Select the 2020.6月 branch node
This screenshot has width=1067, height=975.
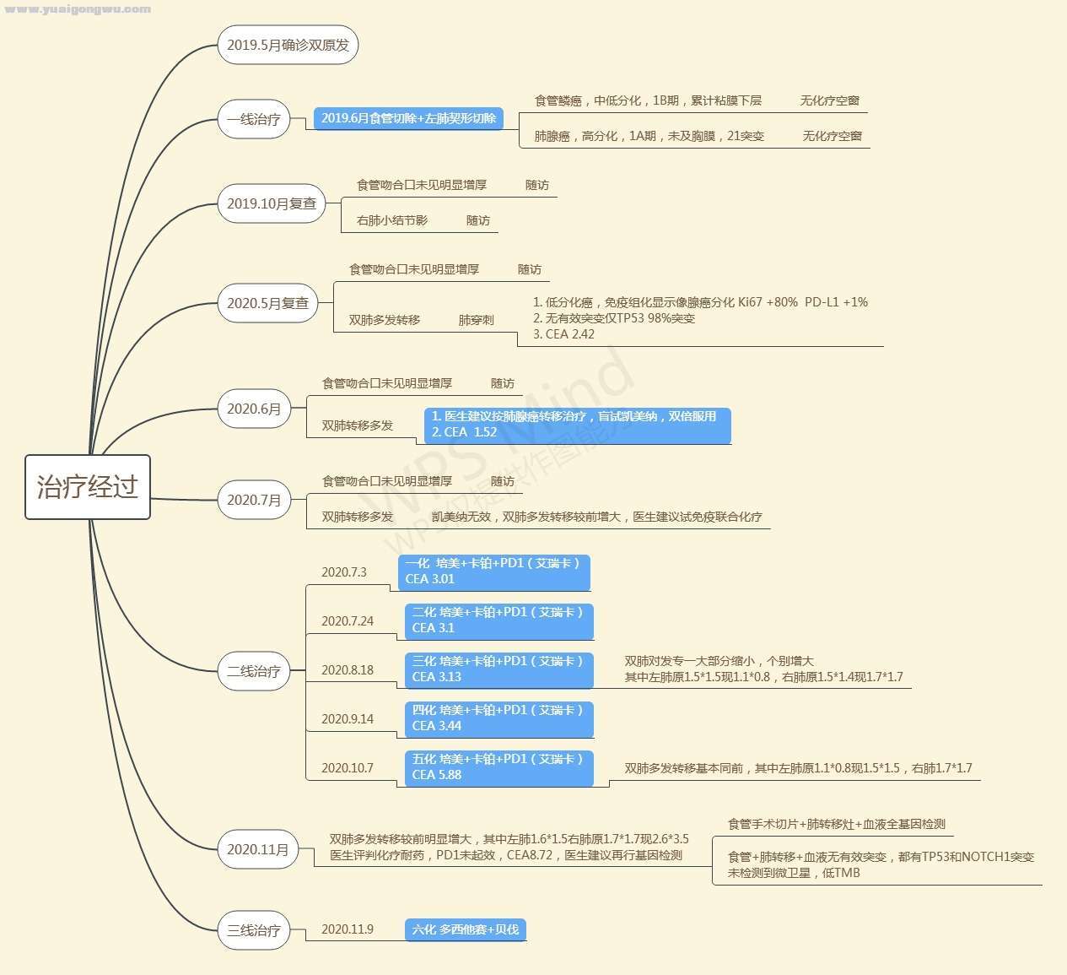[253, 409]
